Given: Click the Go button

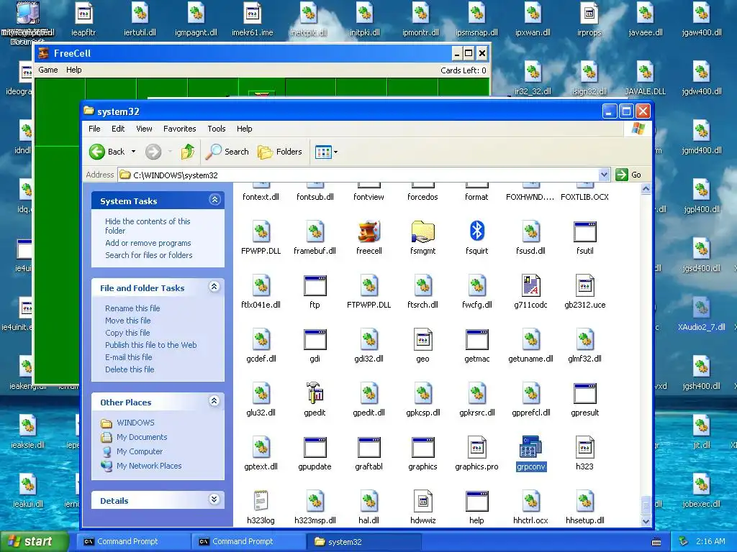Looking at the screenshot, I should tap(628, 175).
